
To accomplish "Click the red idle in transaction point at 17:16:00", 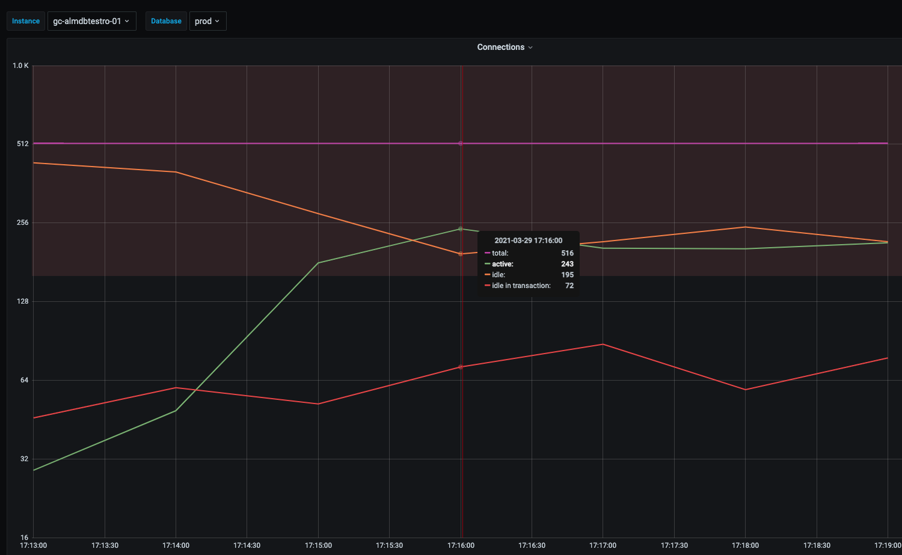I will tap(461, 367).
